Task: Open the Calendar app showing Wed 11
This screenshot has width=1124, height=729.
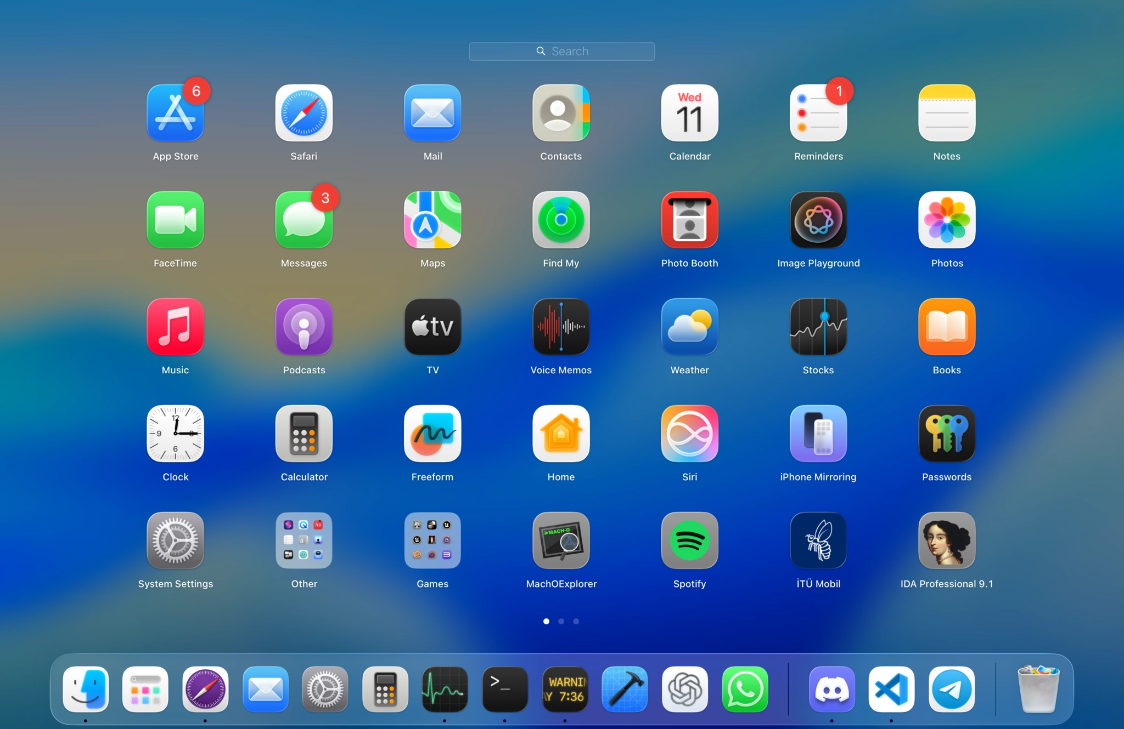Action: point(690,113)
